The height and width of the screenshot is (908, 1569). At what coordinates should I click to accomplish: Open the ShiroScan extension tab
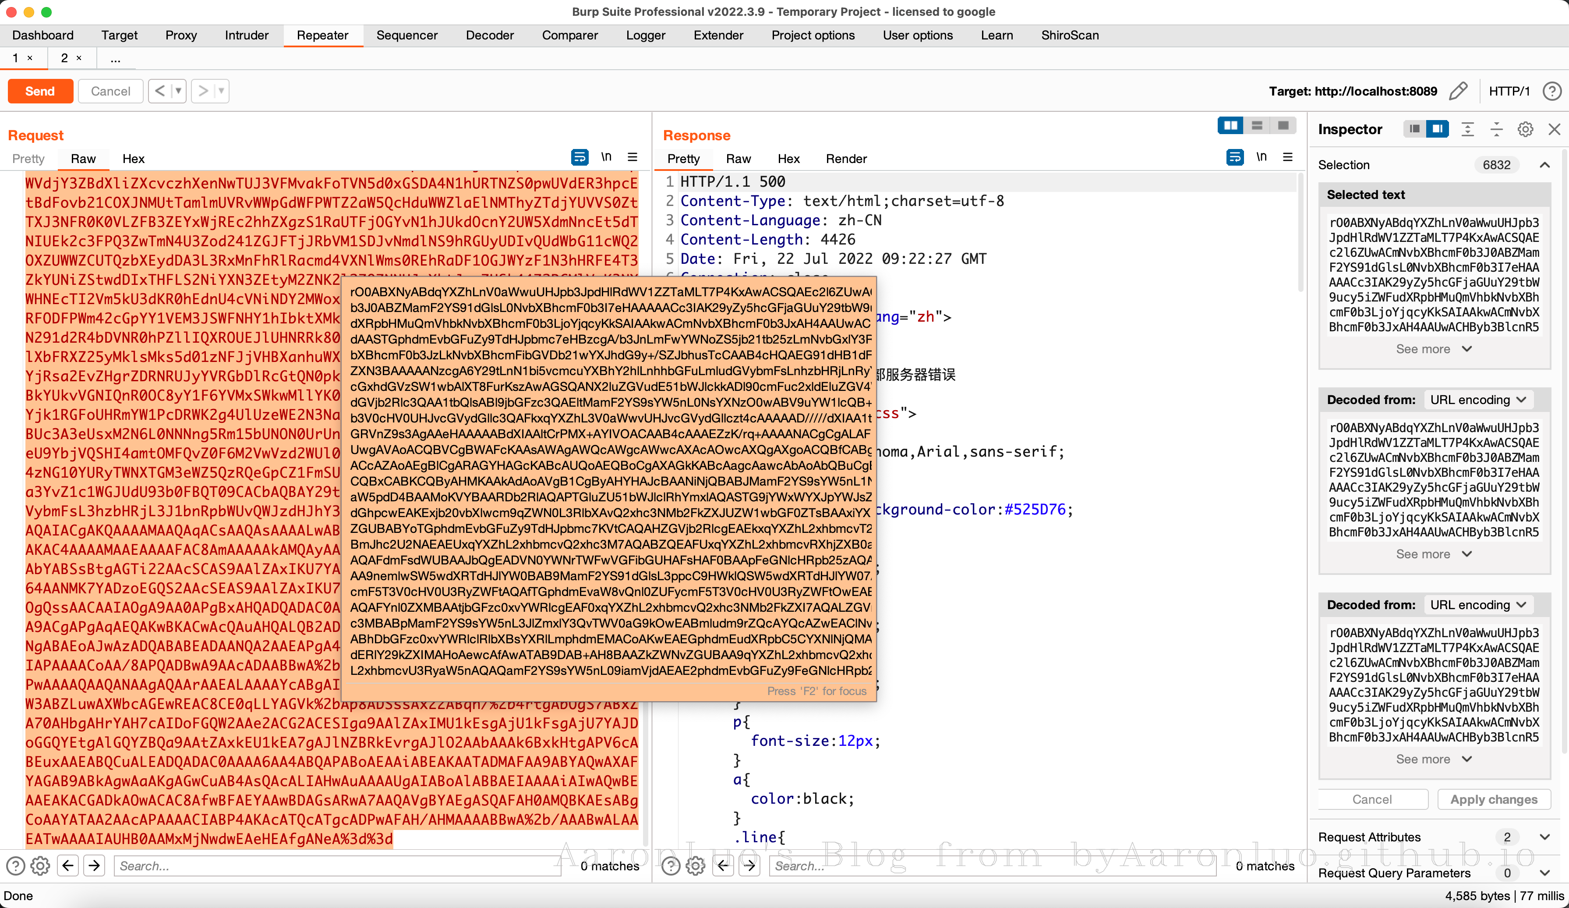coord(1069,35)
